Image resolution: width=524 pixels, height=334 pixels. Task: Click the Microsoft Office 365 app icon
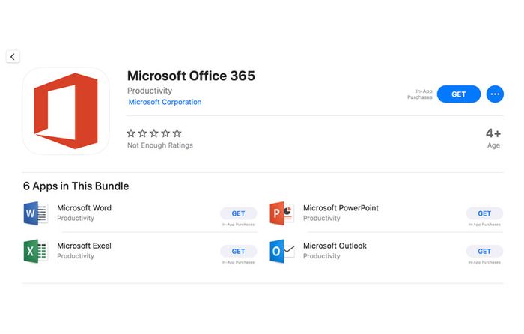(x=66, y=111)
